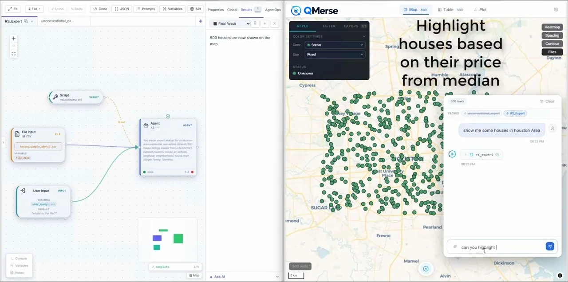This screenshot has height=282, width=568.
Task: Show map info via bottom-right icon
Action: [560, 275]
